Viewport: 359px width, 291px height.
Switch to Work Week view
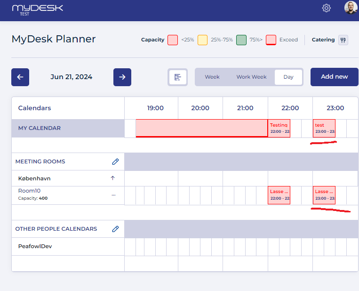[x=251, y=77]
